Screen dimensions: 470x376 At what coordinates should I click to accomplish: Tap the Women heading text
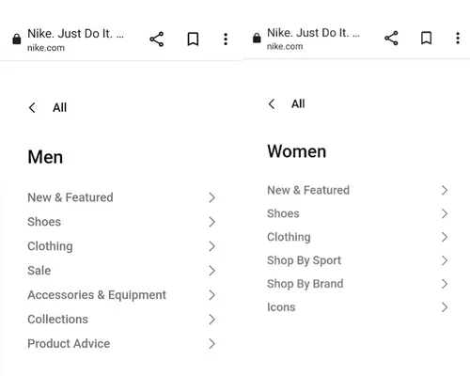pos(297,151)
